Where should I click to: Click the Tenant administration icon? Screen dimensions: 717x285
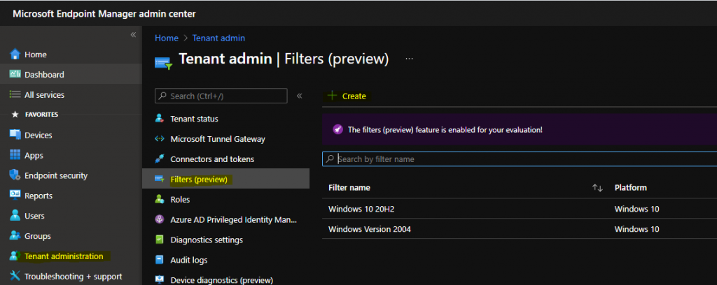[15, 256]
